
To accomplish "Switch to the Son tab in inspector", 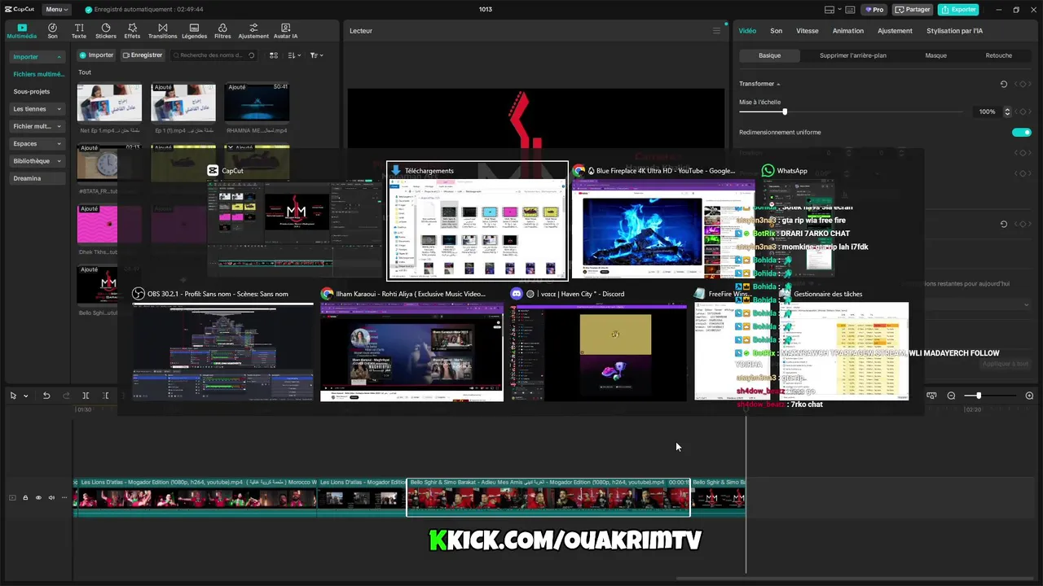I will point(777,31).
